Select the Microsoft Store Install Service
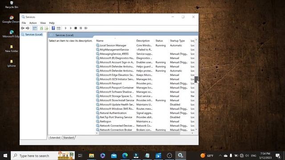 pos(145,100)
